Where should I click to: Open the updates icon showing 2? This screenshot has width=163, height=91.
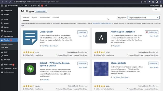21,6
